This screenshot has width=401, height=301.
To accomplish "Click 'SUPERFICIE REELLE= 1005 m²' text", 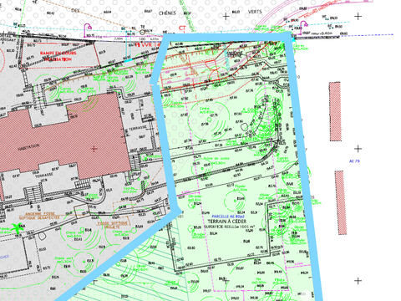I will [229, 227].
